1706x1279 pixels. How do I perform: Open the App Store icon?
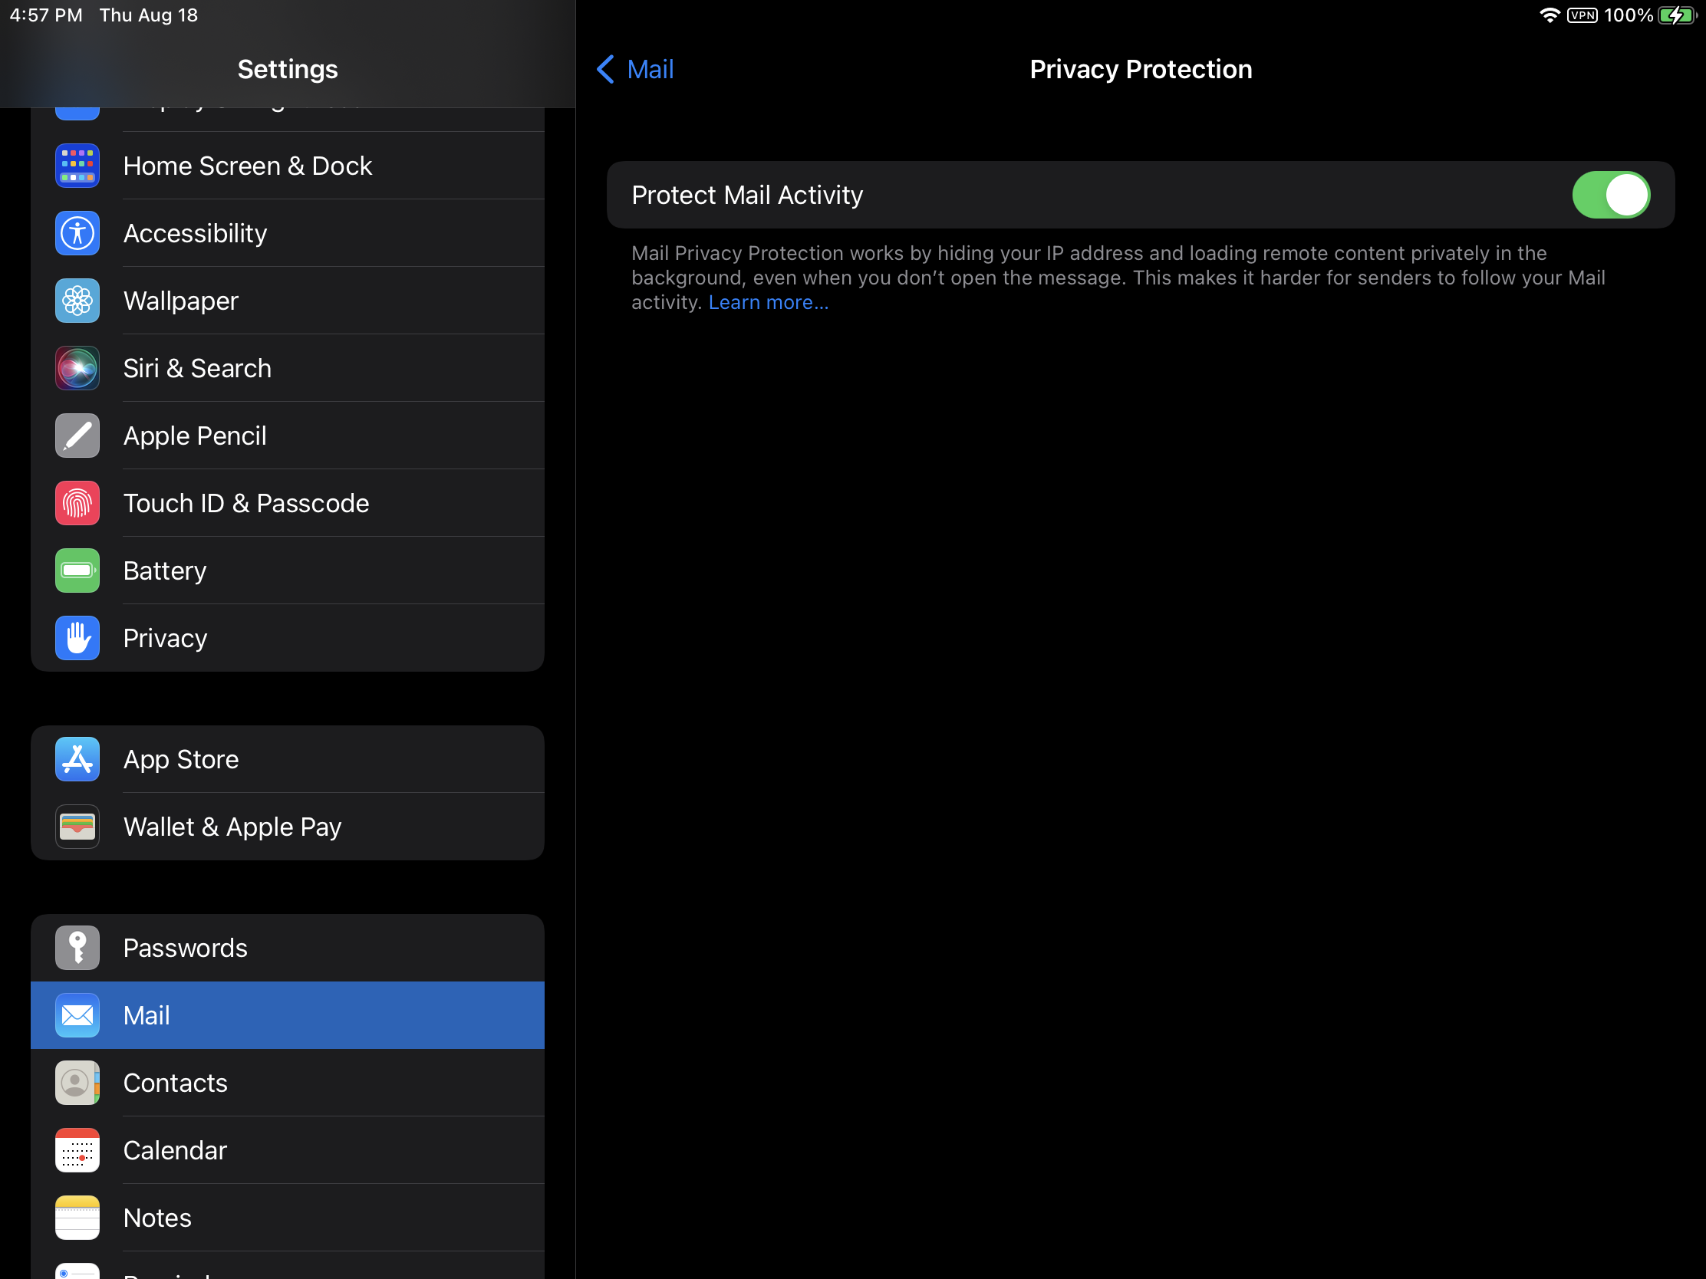pyautogui.click(x=77, y=759)
